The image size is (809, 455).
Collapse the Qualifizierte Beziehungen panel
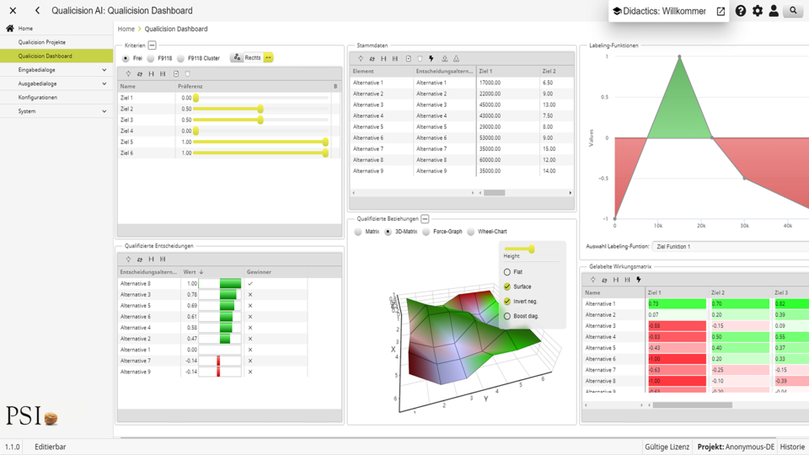pos(425,219)
